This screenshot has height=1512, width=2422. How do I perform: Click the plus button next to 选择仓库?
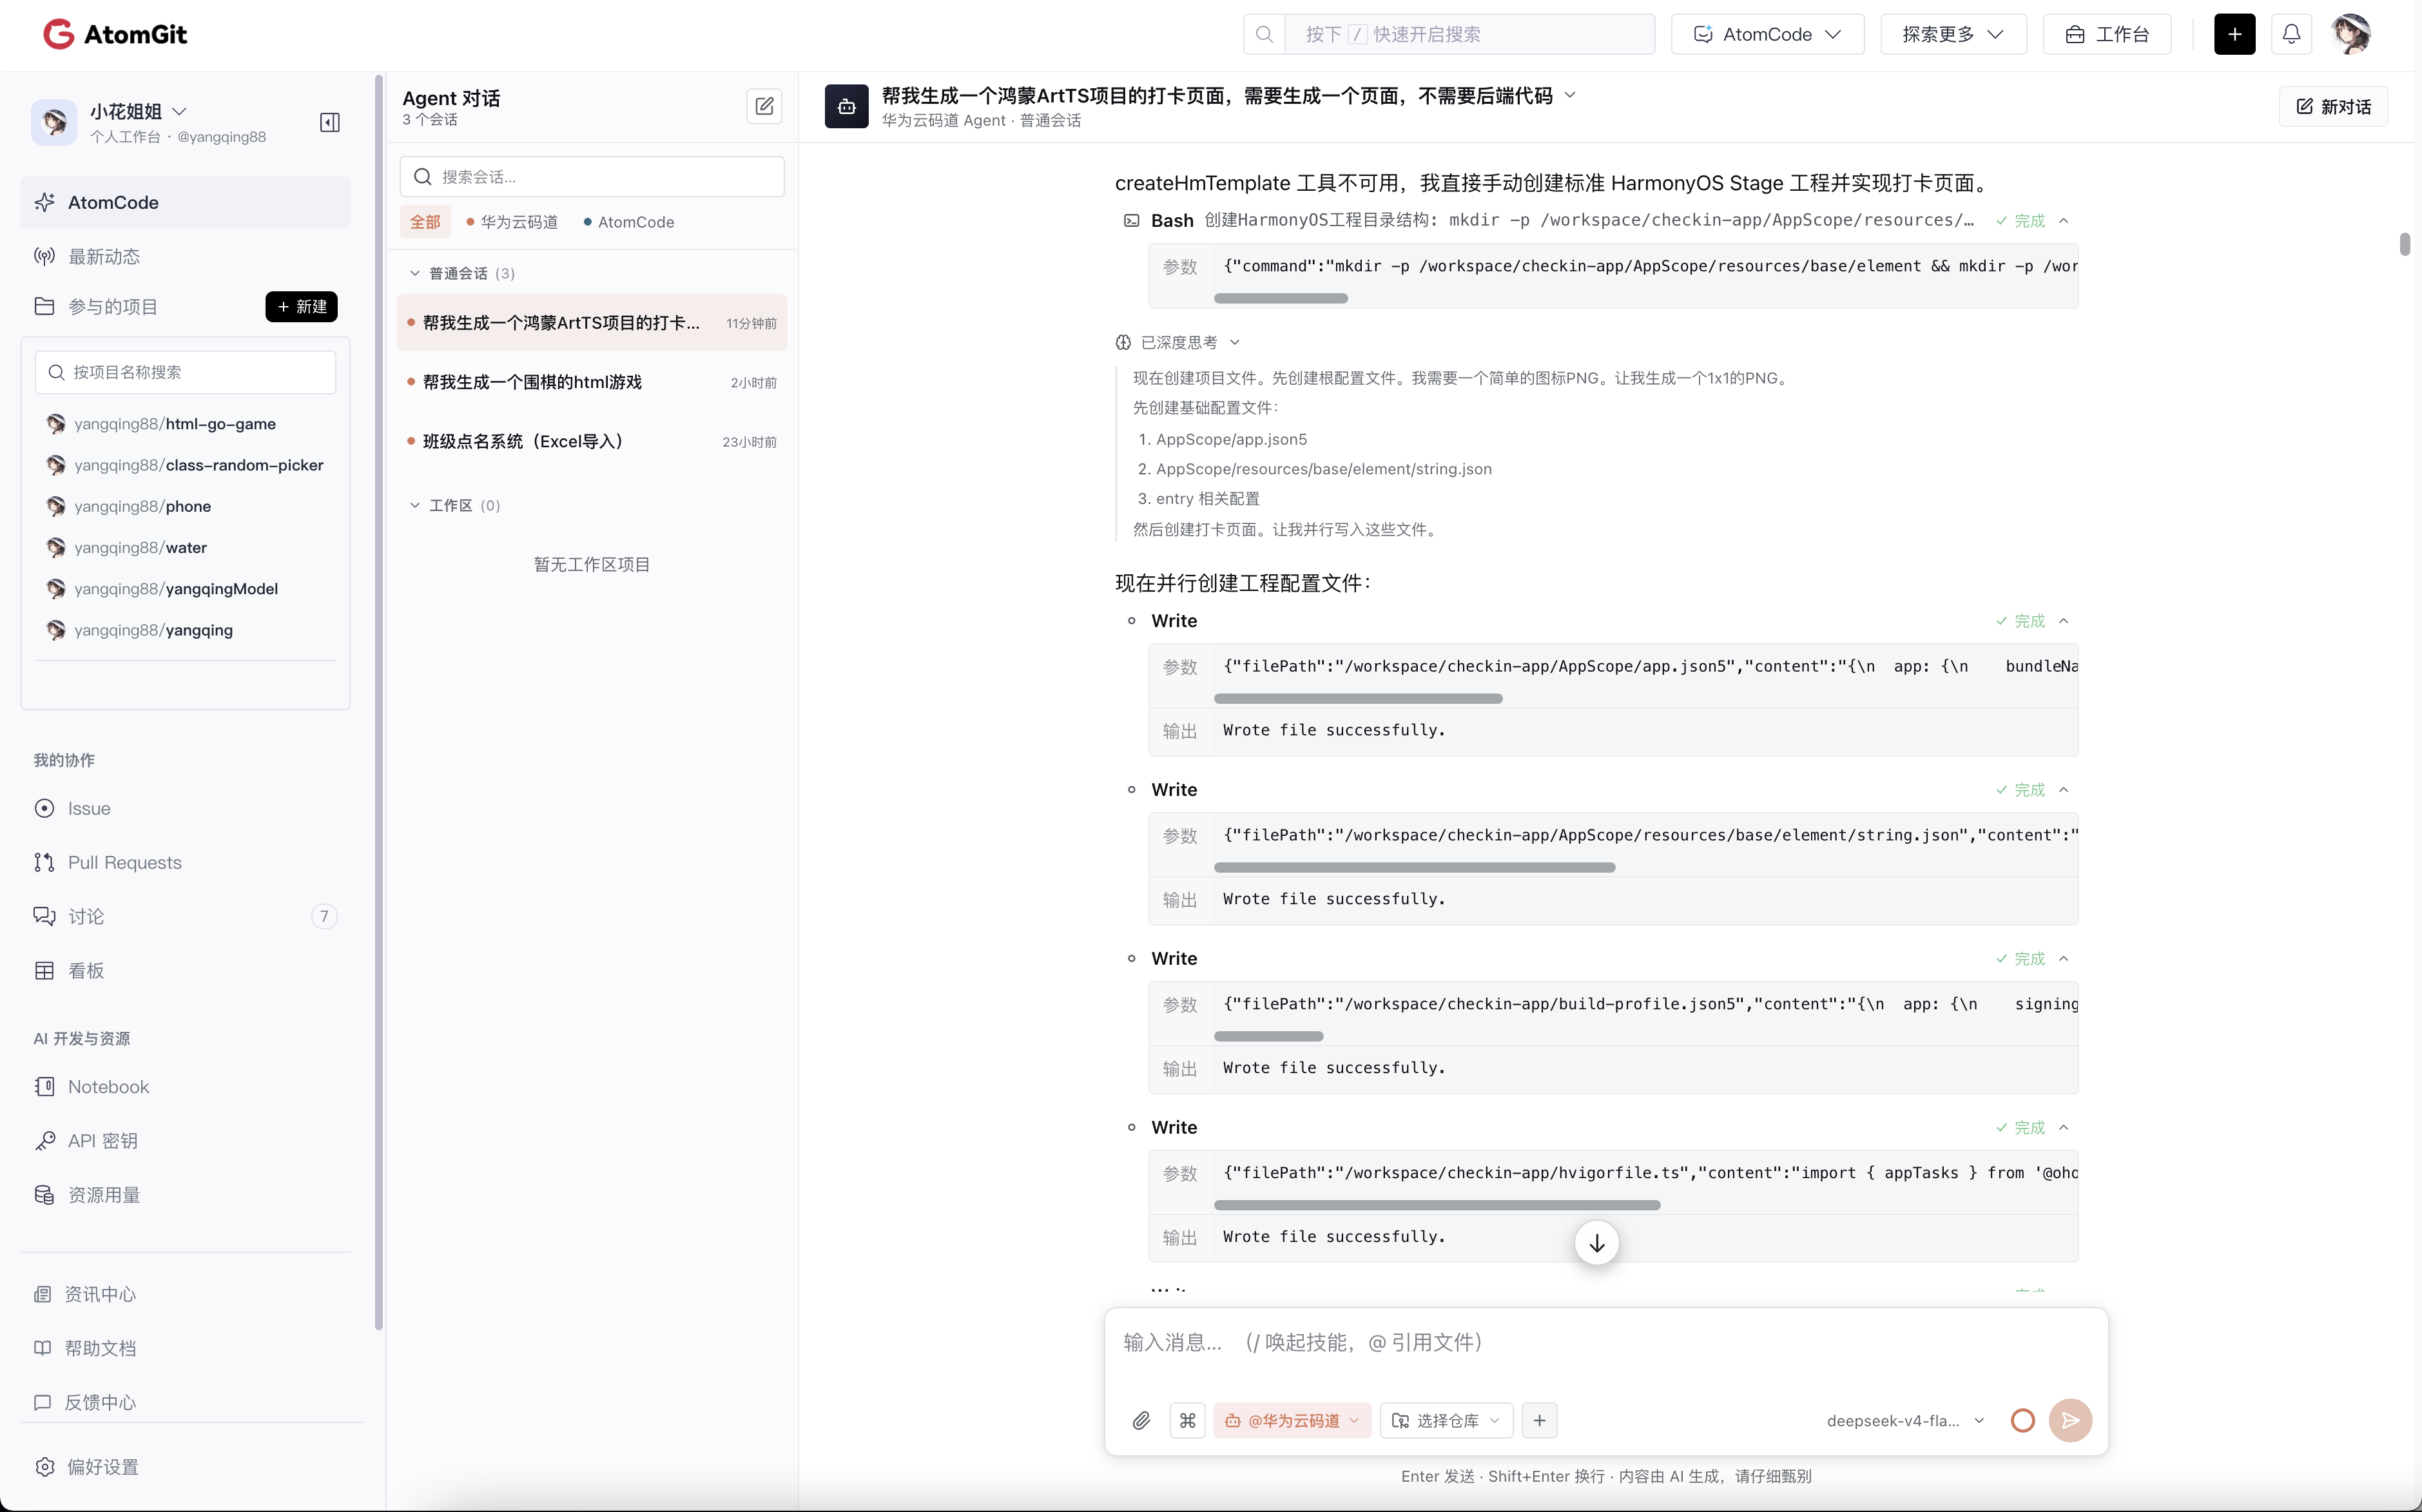point(1539,1420)
